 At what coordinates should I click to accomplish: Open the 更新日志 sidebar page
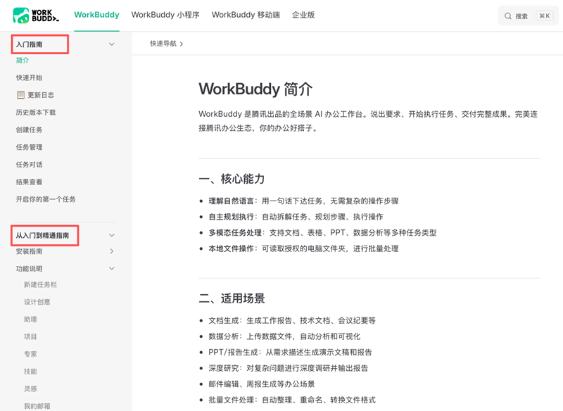pos(41,95)
